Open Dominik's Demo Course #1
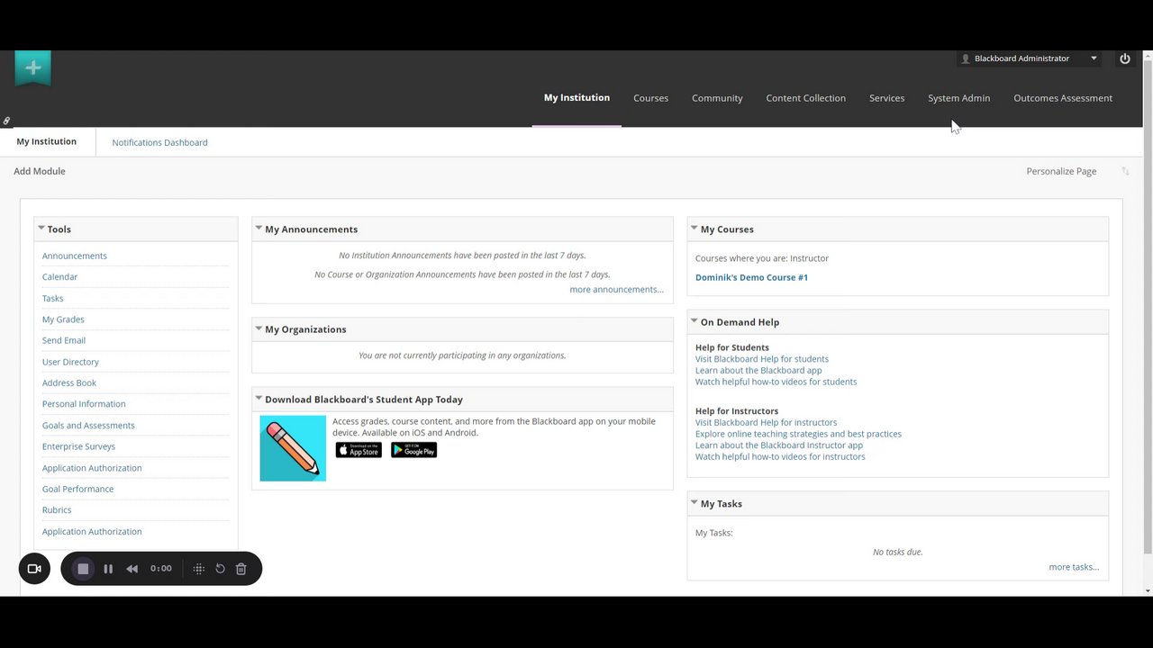Screen dimensions: 1153x648 pos(751,277)
